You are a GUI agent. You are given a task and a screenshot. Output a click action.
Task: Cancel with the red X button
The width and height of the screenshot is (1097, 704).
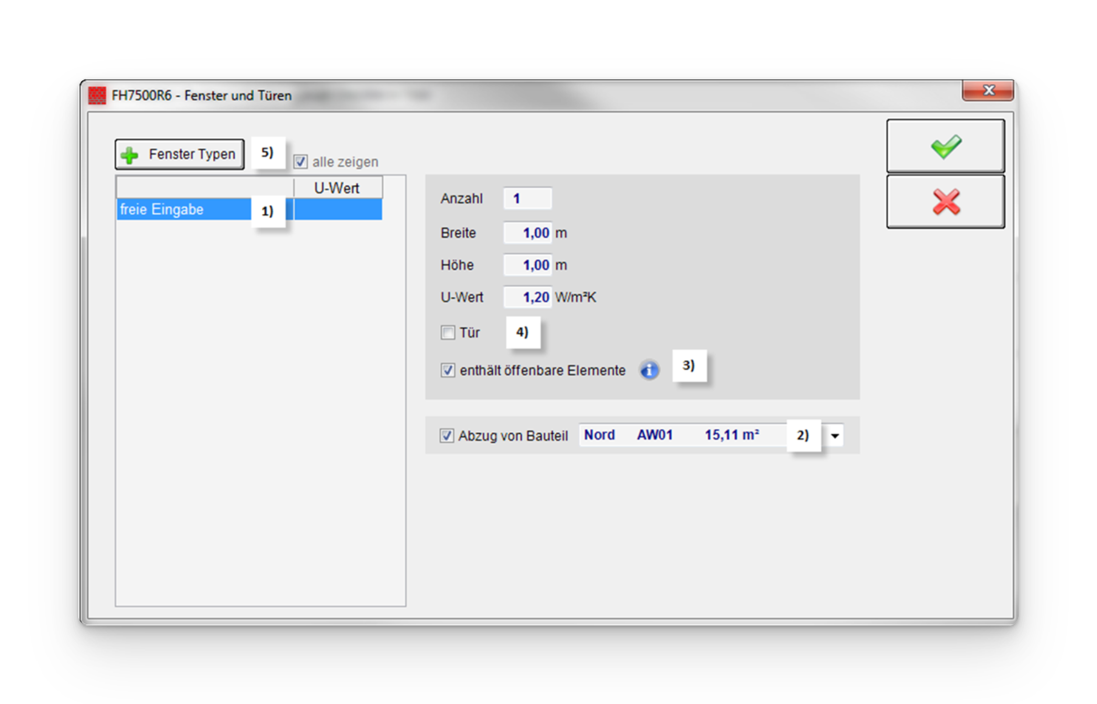point(945,202)
